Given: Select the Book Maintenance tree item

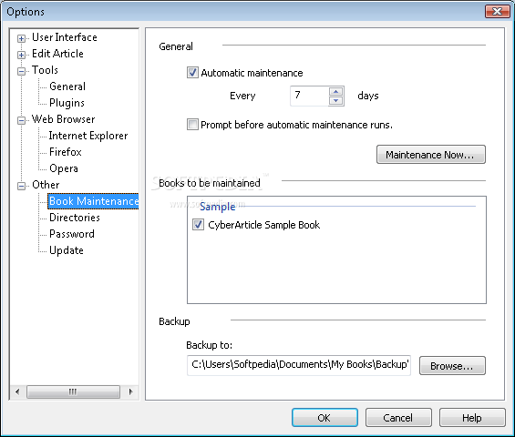Looking at the screenshot, I should click(x=93, y=201).
